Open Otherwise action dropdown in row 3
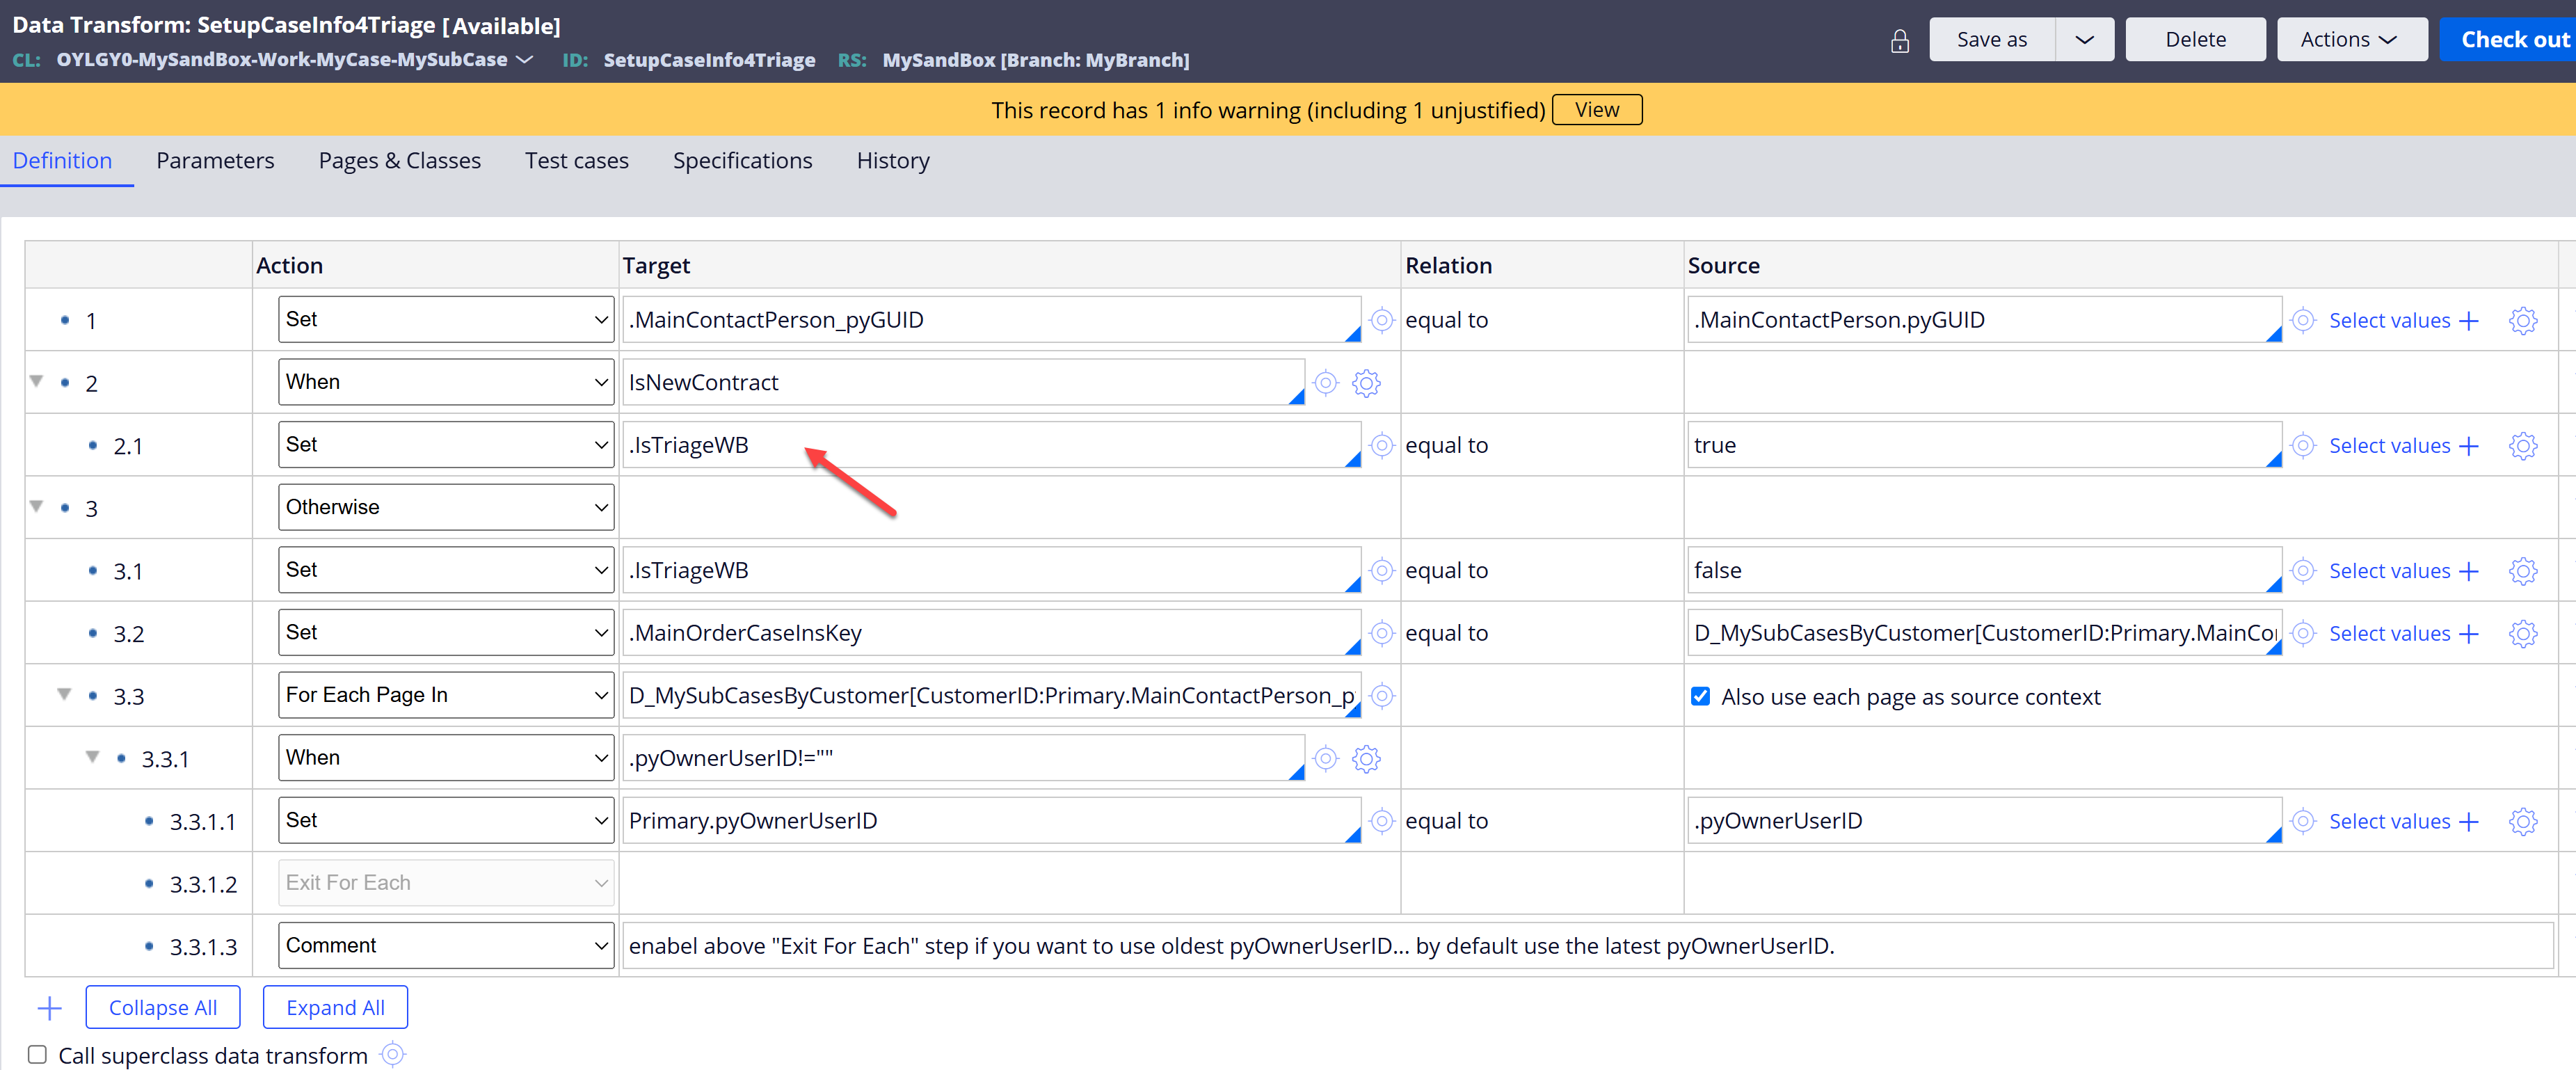 446,507
